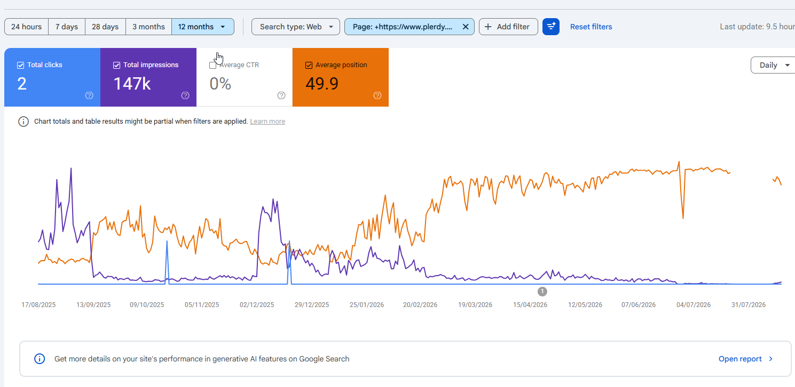
Task: Open the Search type: Web dropdown
Action: point(296,27)
